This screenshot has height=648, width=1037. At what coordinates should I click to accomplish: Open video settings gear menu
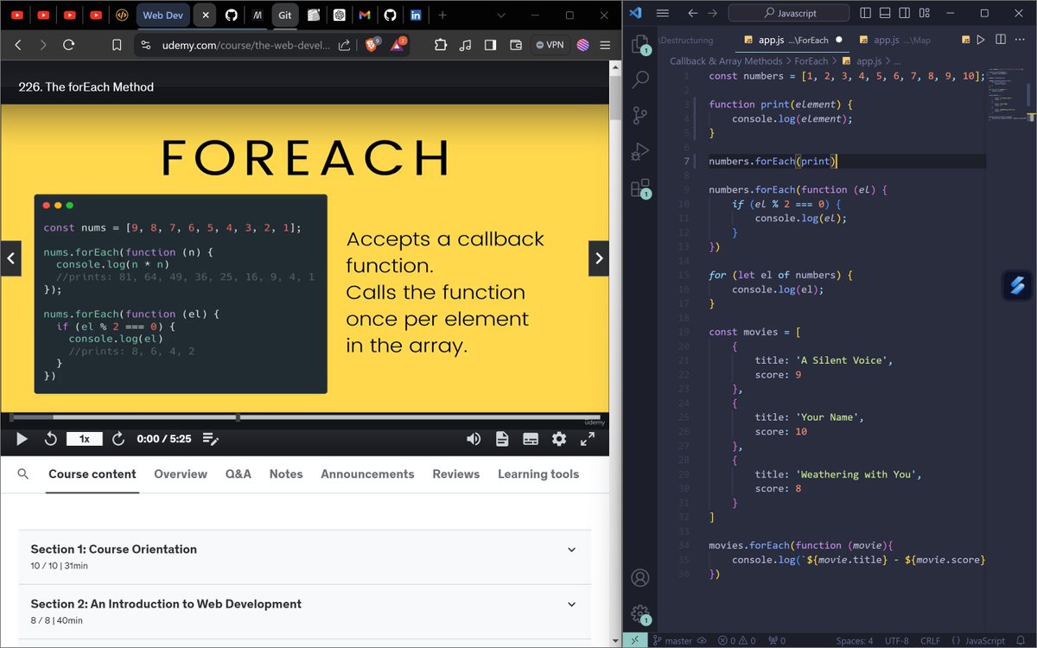click(x=559, y=439)
